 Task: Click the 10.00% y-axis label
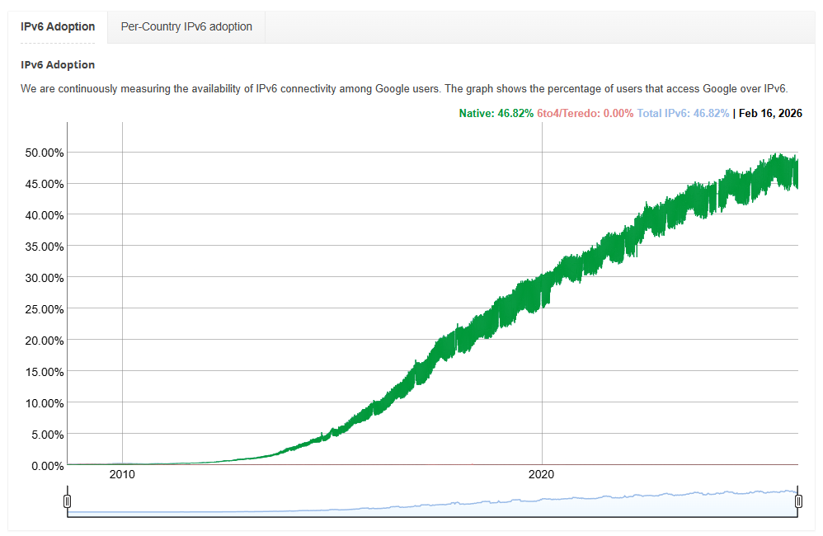click(x=44, y=403)
